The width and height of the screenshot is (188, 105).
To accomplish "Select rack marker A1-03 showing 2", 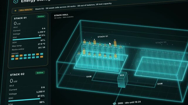I will (89, 54).
